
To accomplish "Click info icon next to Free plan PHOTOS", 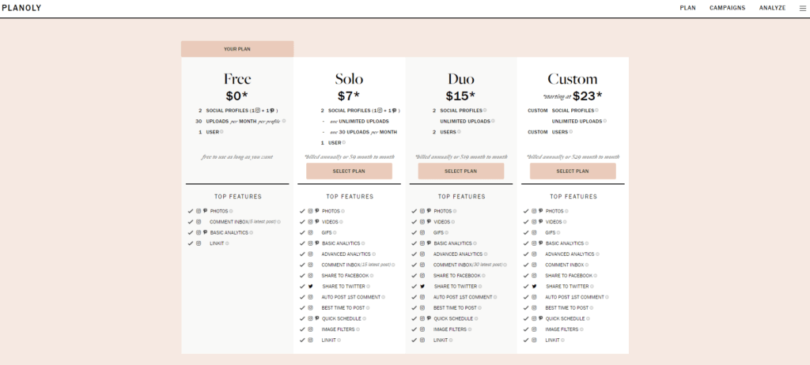I will pyautogui.click(x=231, y=211).
